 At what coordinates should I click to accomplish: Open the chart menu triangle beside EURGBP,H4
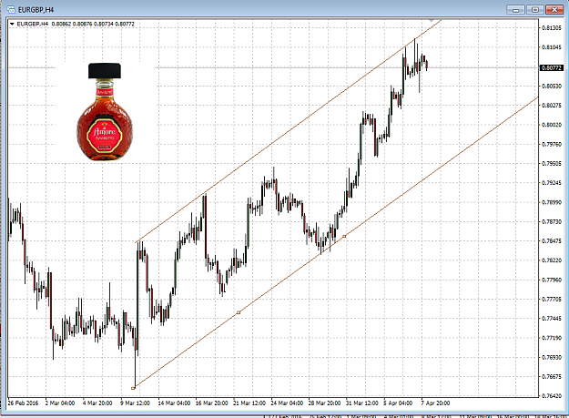click(x=12, y=24)
